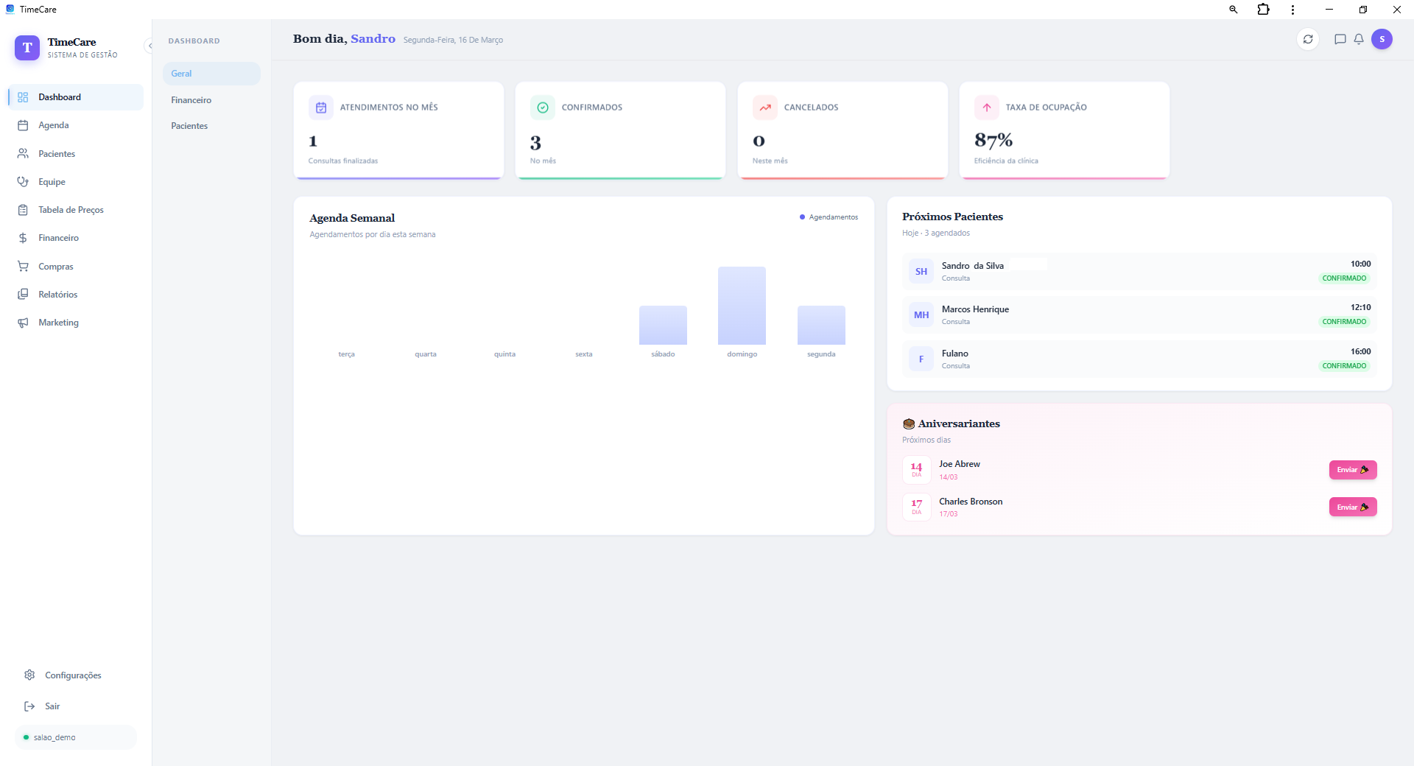The height and width of the screenshot is (766, 1414).
Task: Select the Compras sidebar icon
Action: tap(54, 266)
